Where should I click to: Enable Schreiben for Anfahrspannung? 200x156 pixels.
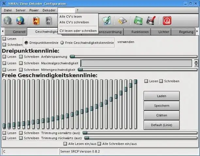21,57
